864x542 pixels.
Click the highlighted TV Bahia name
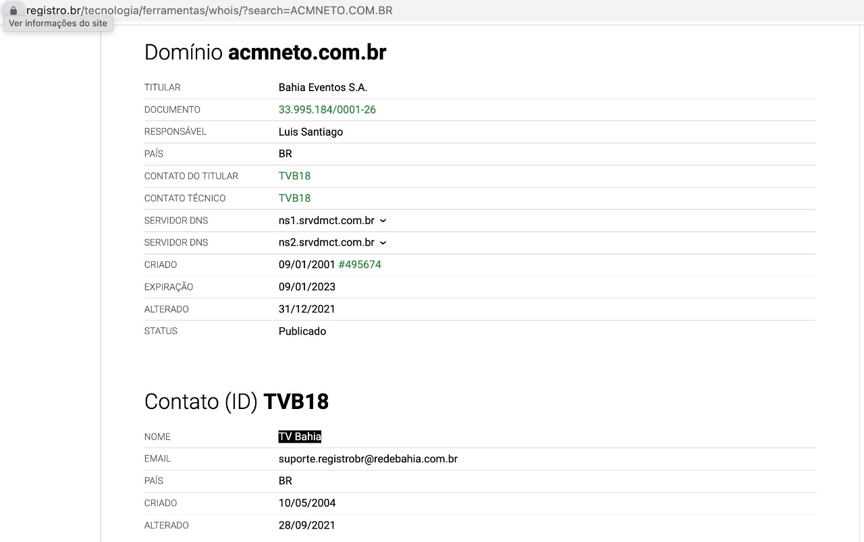point(300,437)
